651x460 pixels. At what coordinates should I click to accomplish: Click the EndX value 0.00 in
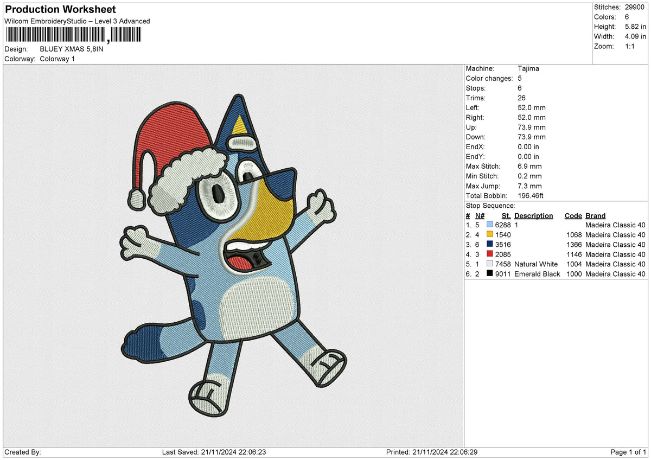click(x=528, y=146)
